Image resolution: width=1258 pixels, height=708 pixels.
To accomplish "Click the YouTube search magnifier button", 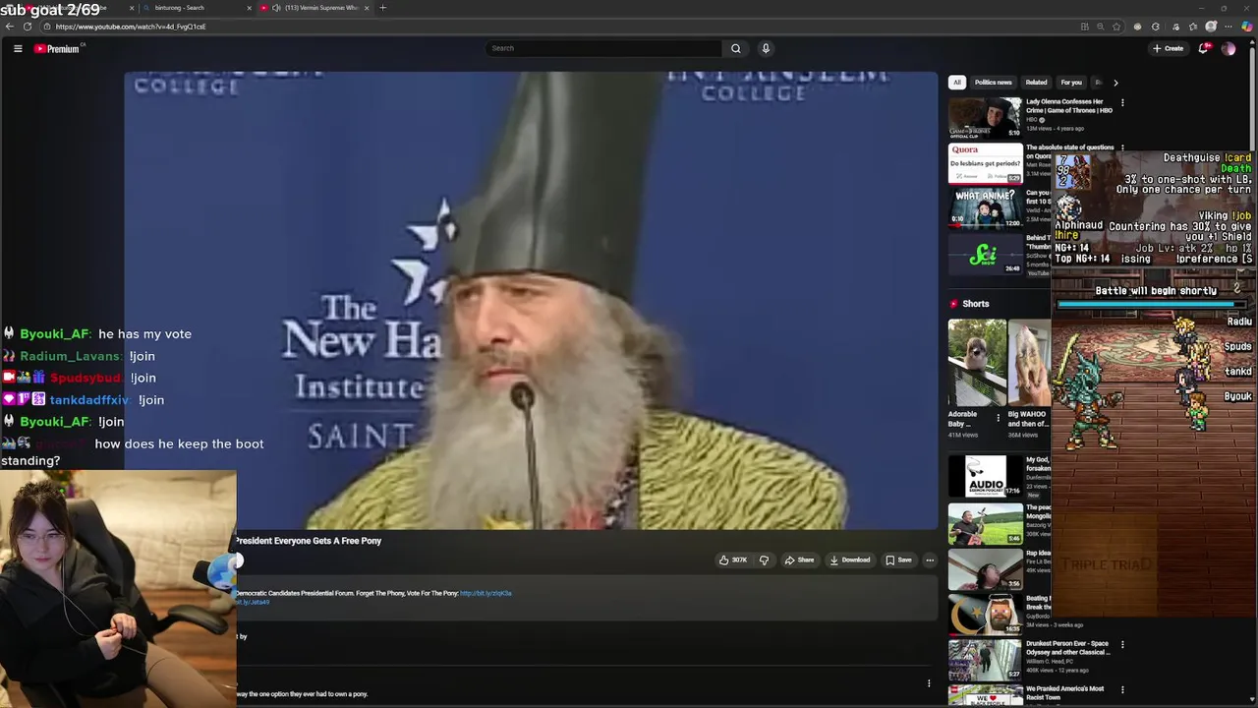I will click(x=735, y=48).
